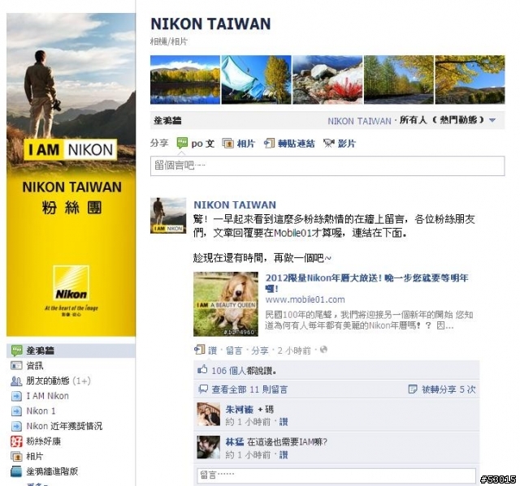
Task: Open the 2012限量Nikon年曆大放送 article link
Action: (366, 282)
